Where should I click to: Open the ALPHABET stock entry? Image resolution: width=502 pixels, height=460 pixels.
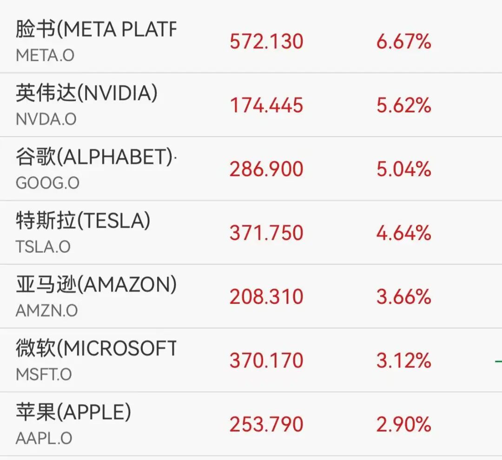tap(96, 158)
